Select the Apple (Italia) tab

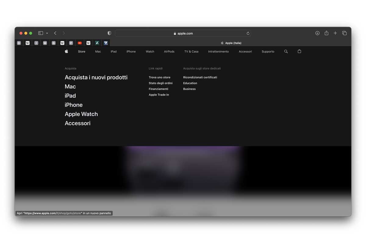coord(231,43)
